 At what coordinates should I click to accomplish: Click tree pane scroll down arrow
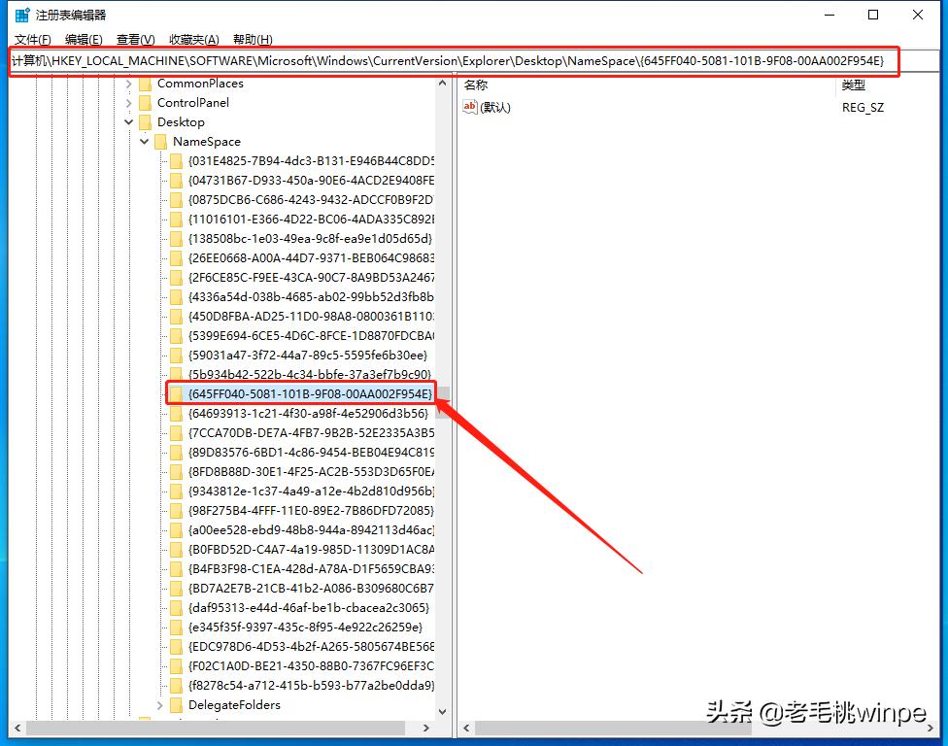[x=443, y=712]
